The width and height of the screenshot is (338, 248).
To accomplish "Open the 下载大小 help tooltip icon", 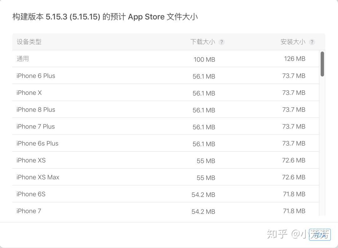I will [222, 42].
